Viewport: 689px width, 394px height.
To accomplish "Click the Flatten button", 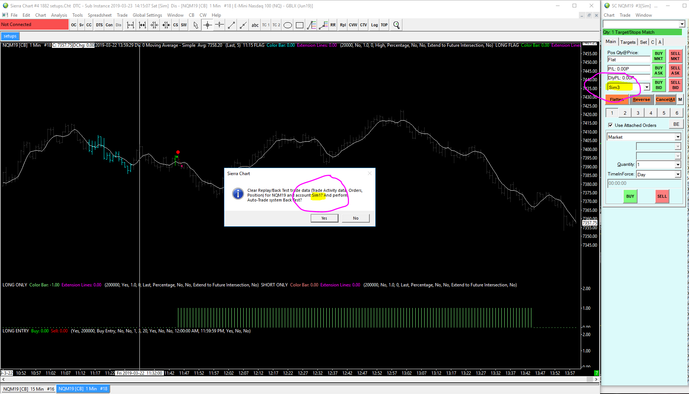I will click(x=617, y=99).
